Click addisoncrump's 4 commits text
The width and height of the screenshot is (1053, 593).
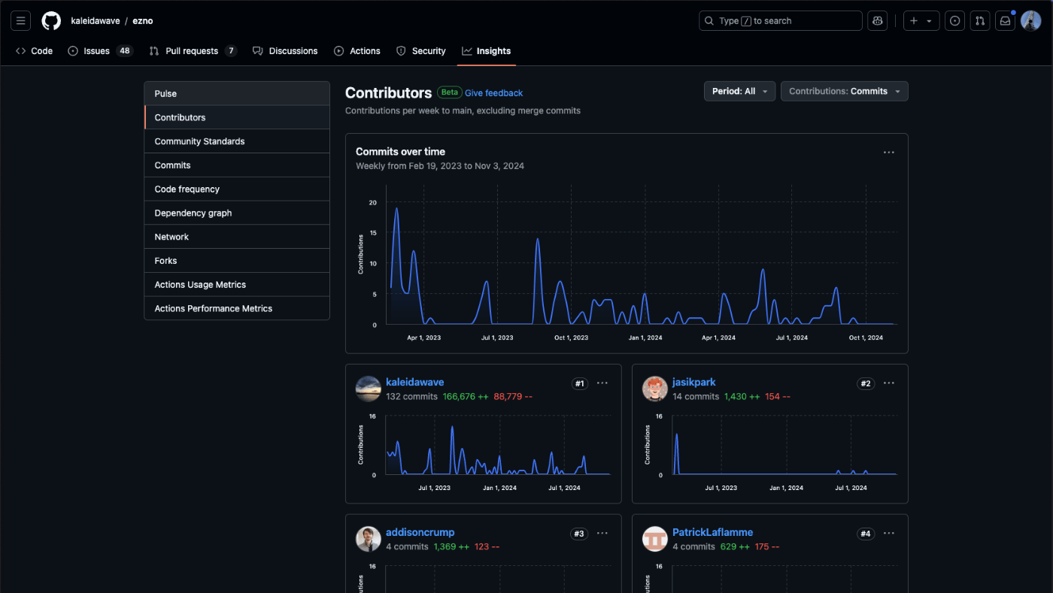click(x=407, y=546)
